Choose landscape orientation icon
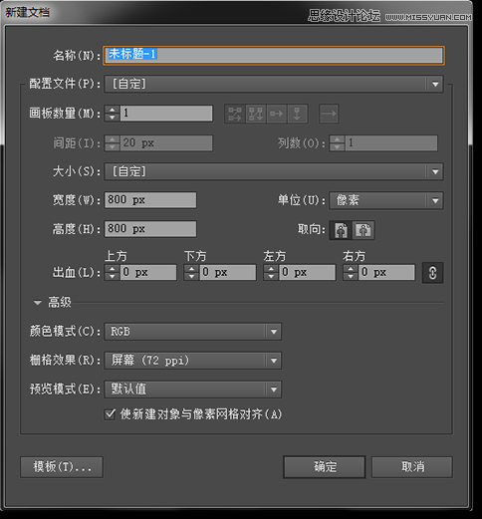Screen dimensions: 482x519 363,230
